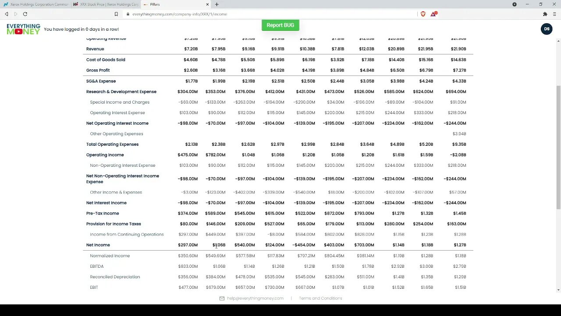Click the $14.63B Cost of Goods Sold value
The width and height of the screenshot is (561, 316).
[x=458, y=60]
